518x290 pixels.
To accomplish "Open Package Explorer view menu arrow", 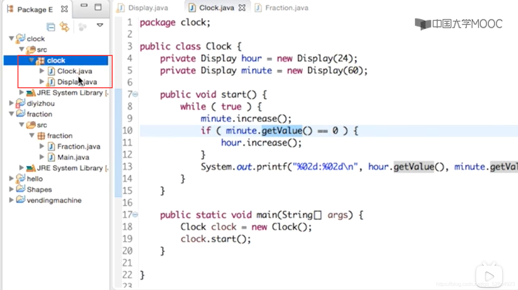I will pyautogui.click(x=100, y=25).
